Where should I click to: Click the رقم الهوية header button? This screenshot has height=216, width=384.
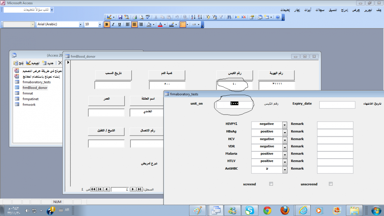pos(276,75)
